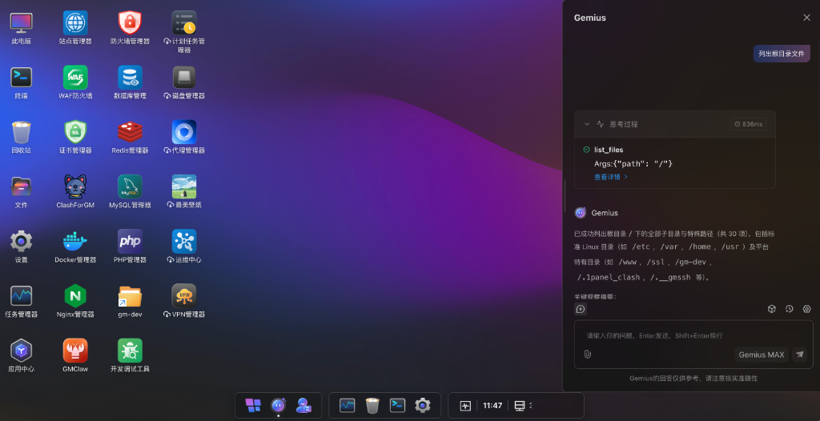Click the 11:47 clock in the dock
820x421 pixels.
492,406
